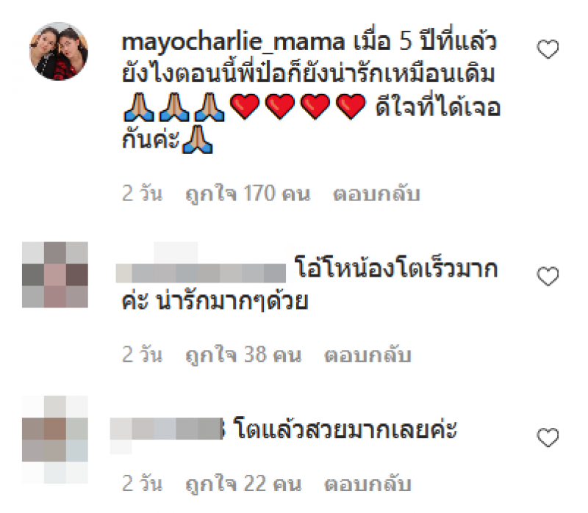Image resolution: width=588 pixels, height=513 pixels.
Task: Open the pixelated avatar of the second commenter
Action: [x=55, y=275]
